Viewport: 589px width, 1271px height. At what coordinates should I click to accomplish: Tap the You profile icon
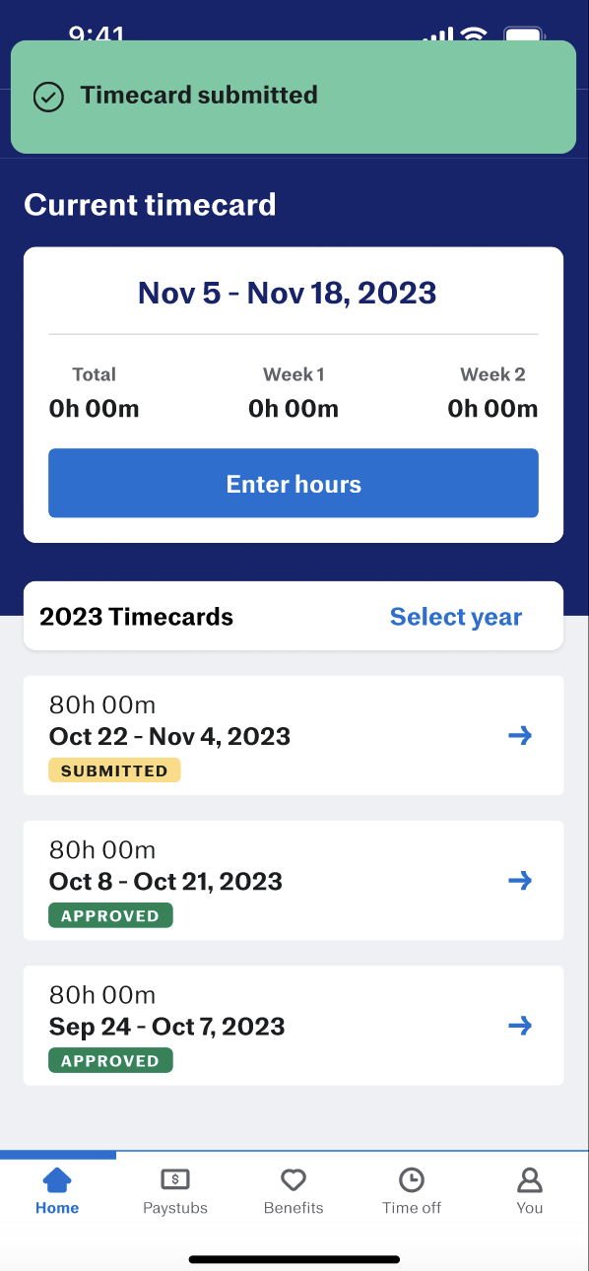point(530,1179)
